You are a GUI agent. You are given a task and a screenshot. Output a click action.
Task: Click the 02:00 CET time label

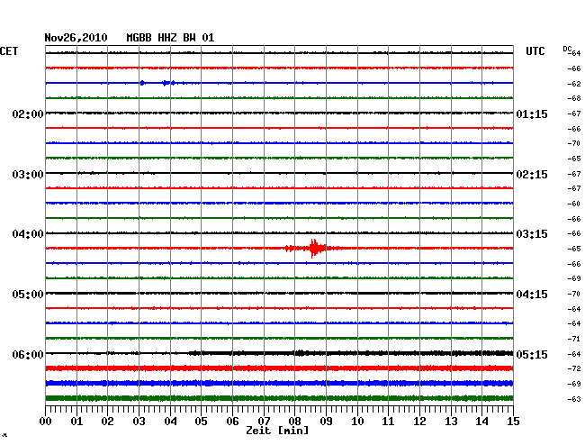coord(28,114)
